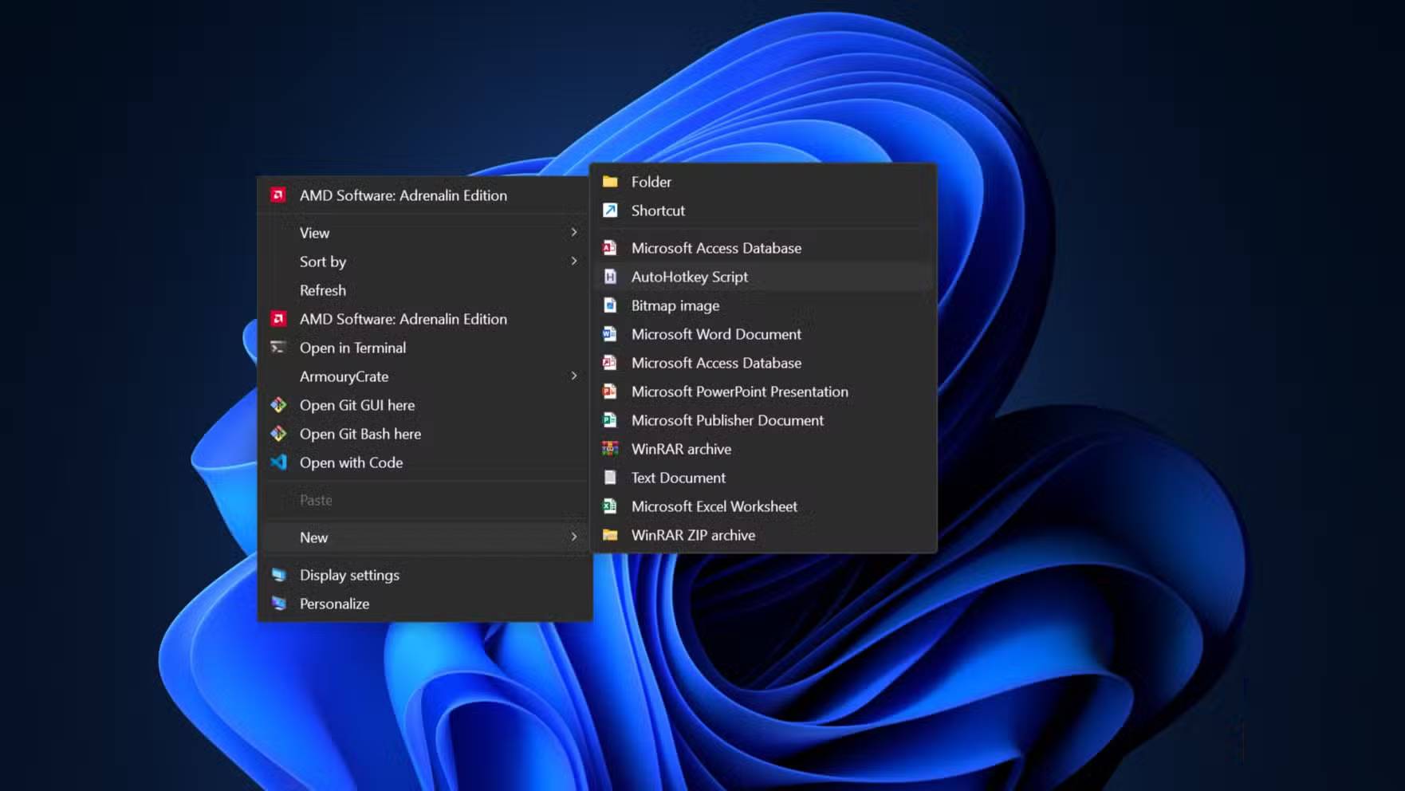Click the Open Git Bash here icon
The image size is (1405, 791).
pos(278,434)
